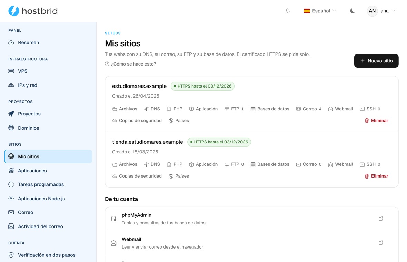Open PHP settings for estudiomares.example

coord(175,109)
